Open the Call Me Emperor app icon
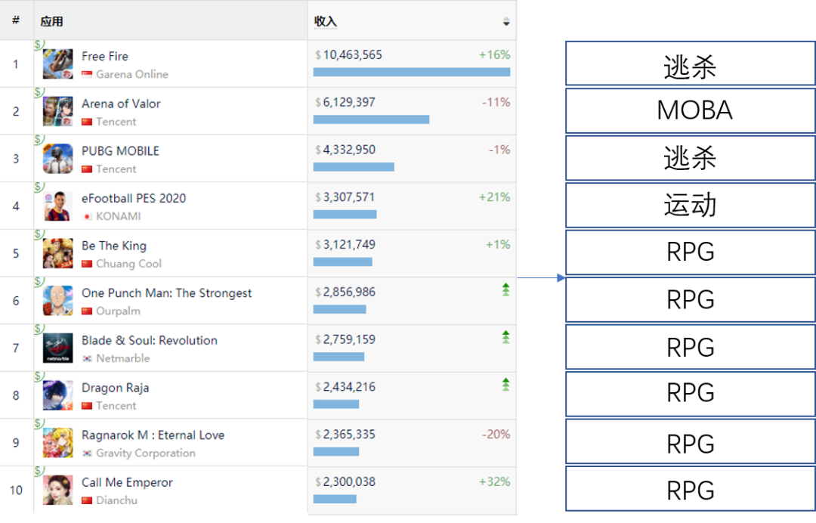 tap(57, 491)
